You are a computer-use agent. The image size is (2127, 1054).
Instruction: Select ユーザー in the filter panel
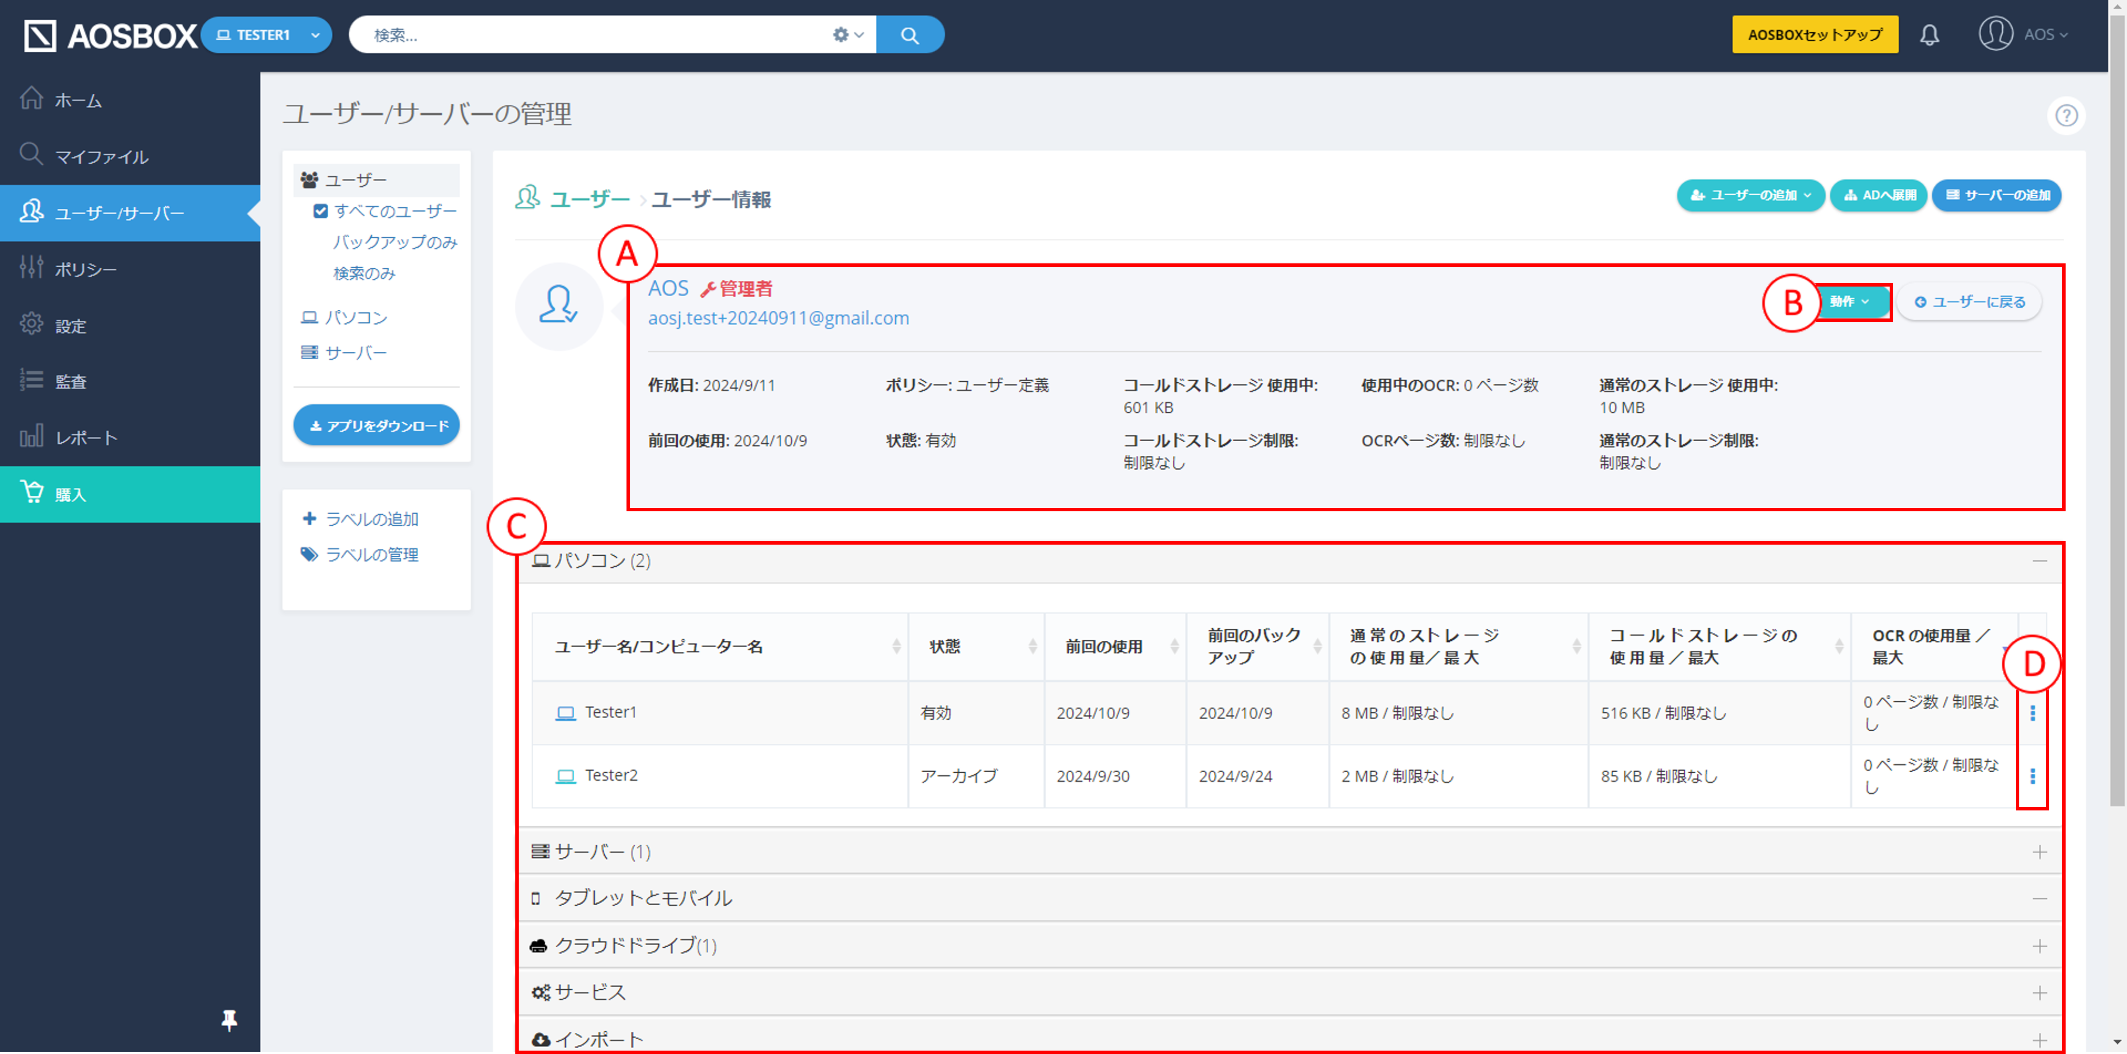pyautogui.click(x=376, y=180)
